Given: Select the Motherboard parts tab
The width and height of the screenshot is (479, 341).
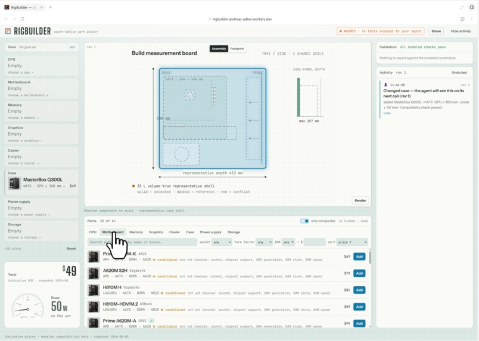Looking at the screenshot, I should (113, 232).
